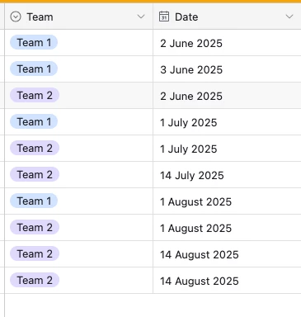Screen dimensions: 301x317
Task: Select the Team 1 tag beside 1 August 2025
Action: [x=34, y=201]
